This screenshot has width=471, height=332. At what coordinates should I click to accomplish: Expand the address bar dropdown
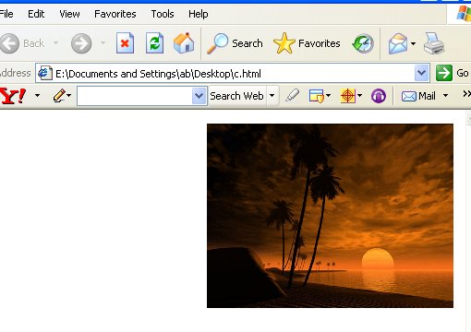click(421, 73)
